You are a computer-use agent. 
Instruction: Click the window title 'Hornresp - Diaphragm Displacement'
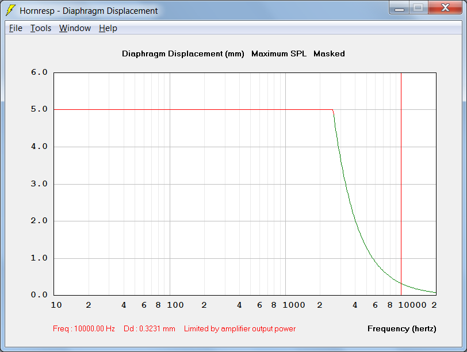point(89,11)
